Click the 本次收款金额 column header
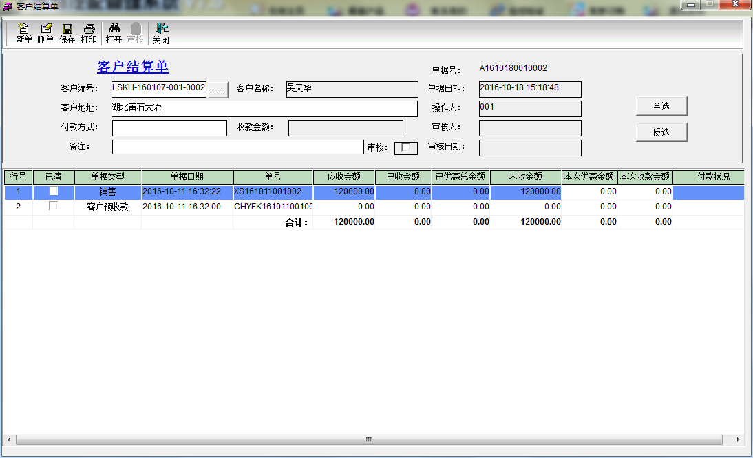753x458 pixels. [645, 177]
